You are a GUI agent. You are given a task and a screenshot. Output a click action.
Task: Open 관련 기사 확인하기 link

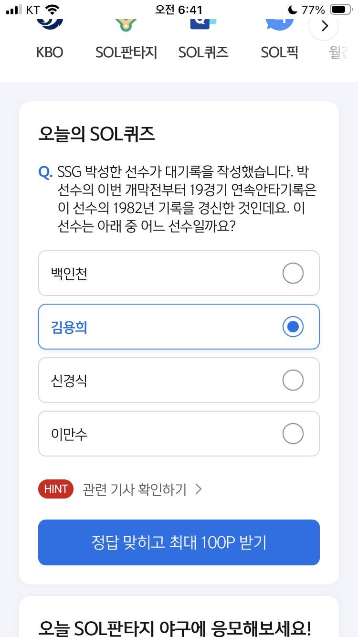[135, 489]
